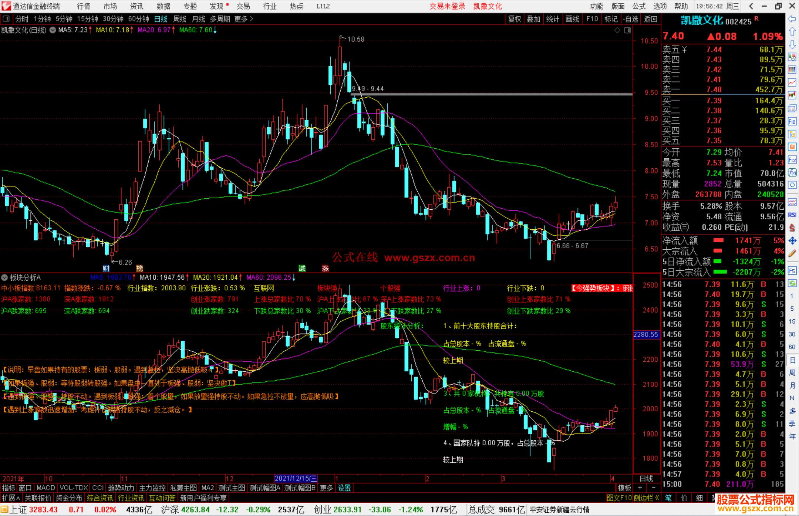Click the 2021/12/15/三 date marker
This screenshot has width=799, height=516.
(x=296, y=478)
